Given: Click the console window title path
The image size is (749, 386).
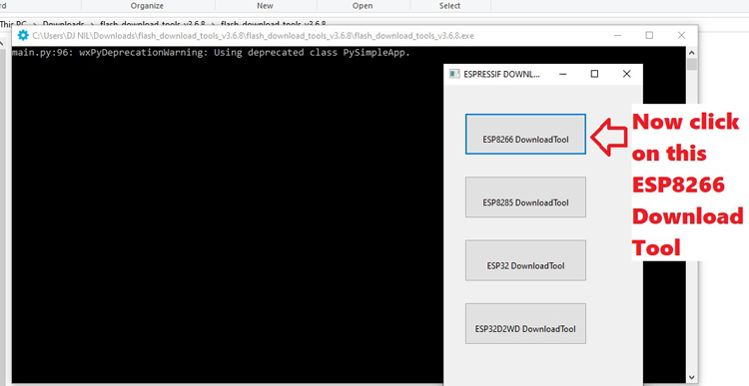Looking at the screenshot, I should point(254,36).
